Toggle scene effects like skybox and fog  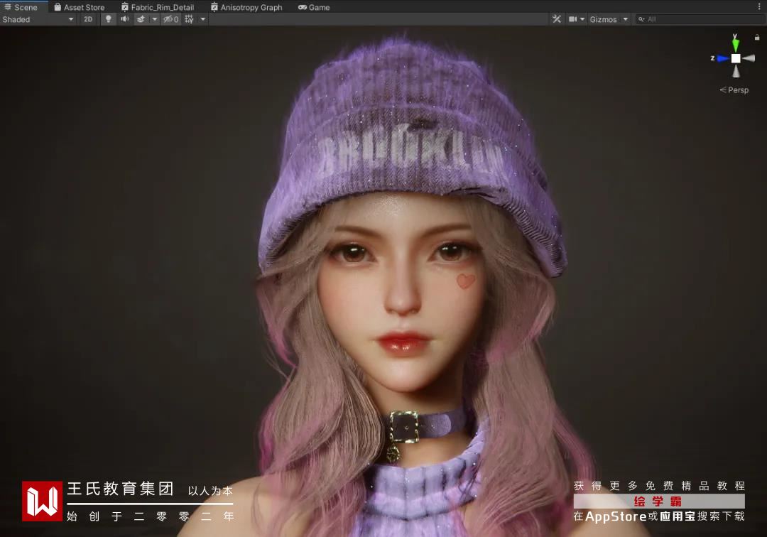coord(141,19)
